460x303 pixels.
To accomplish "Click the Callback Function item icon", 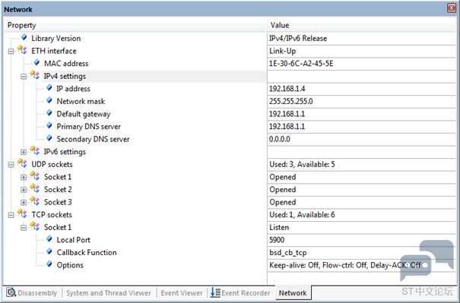I will tap(49, 251).
